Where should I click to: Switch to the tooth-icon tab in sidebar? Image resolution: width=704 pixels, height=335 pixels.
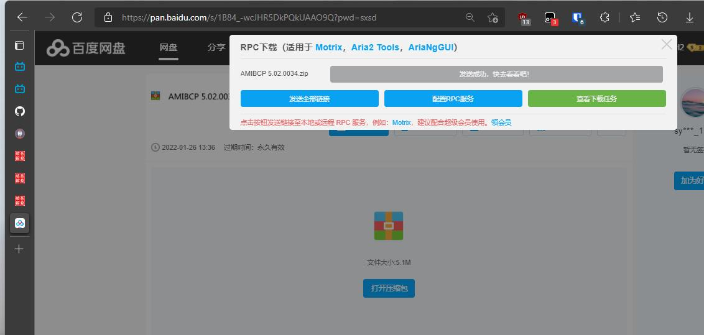point(20,134)
